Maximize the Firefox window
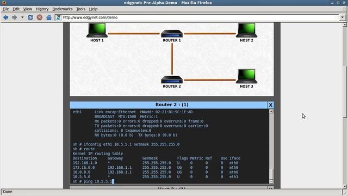The image size is (348, 196). [x=338, y=3]
